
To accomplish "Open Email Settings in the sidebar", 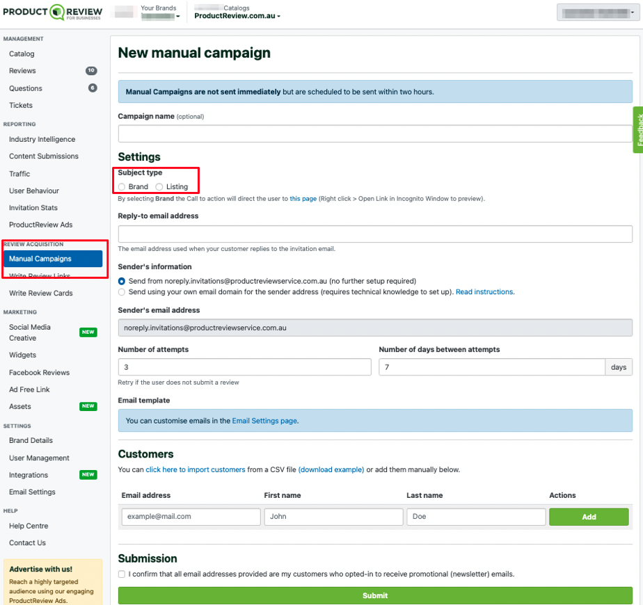I will pos(32,492).
